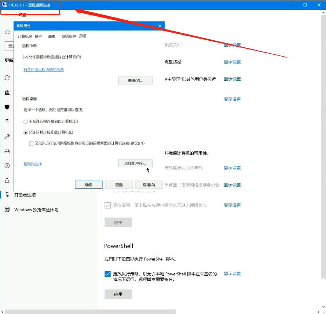Click the Activation checkmark circle icon
The image size is (326, 314).
7,166
